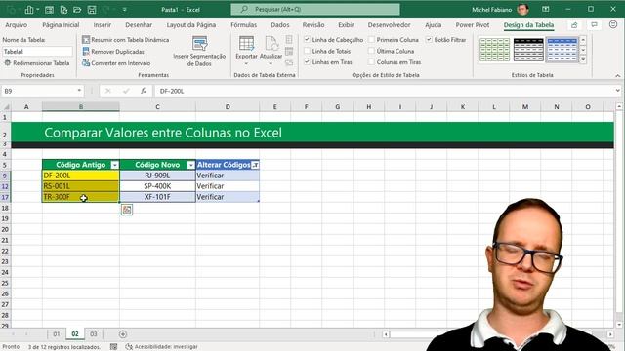Click the top small icon beside Atualizar
The image size is (625, 351).
289,39
